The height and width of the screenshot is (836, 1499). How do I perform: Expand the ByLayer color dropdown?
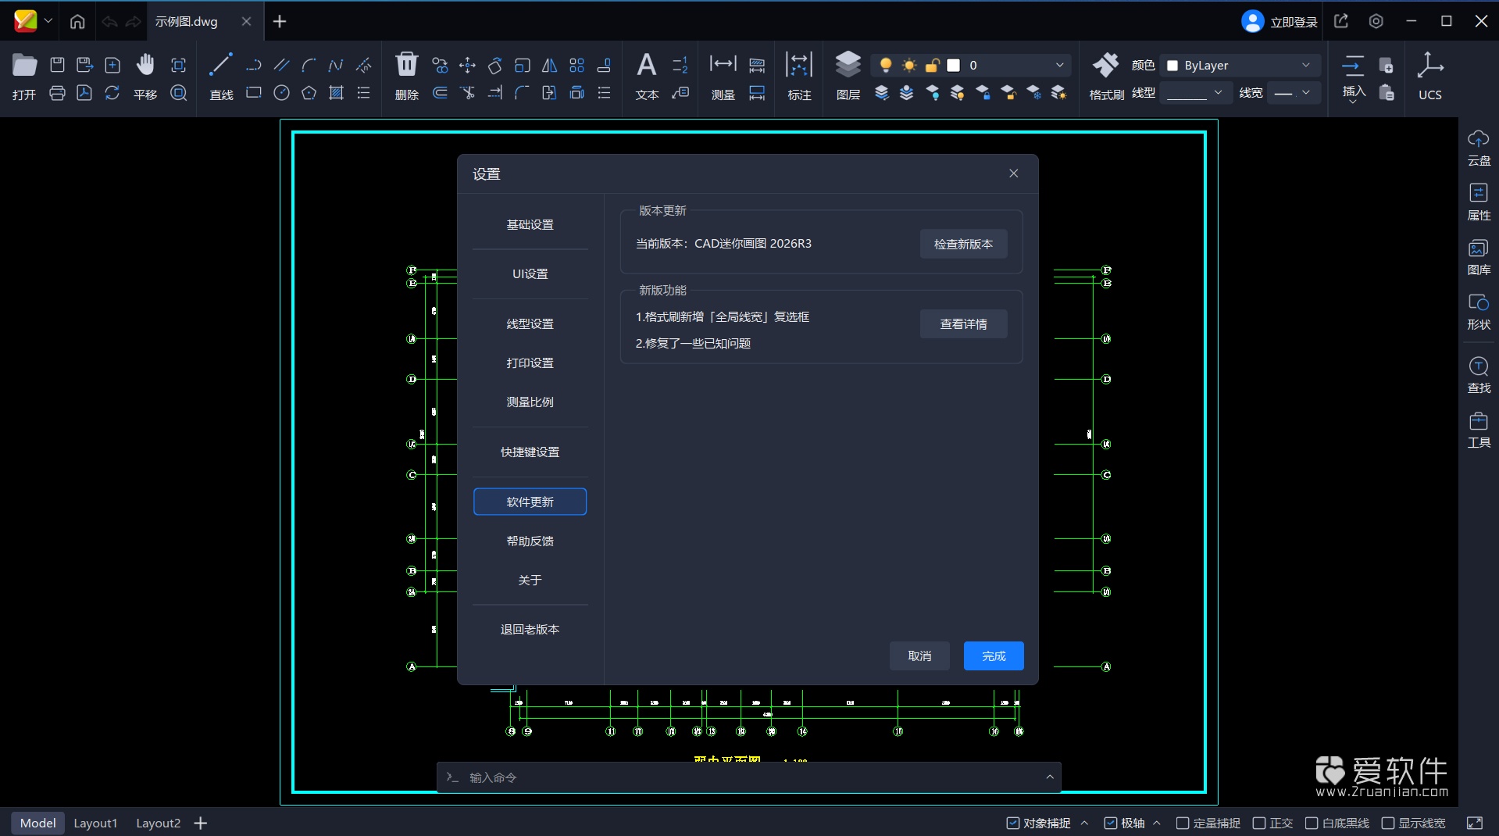click(1240, 66)
